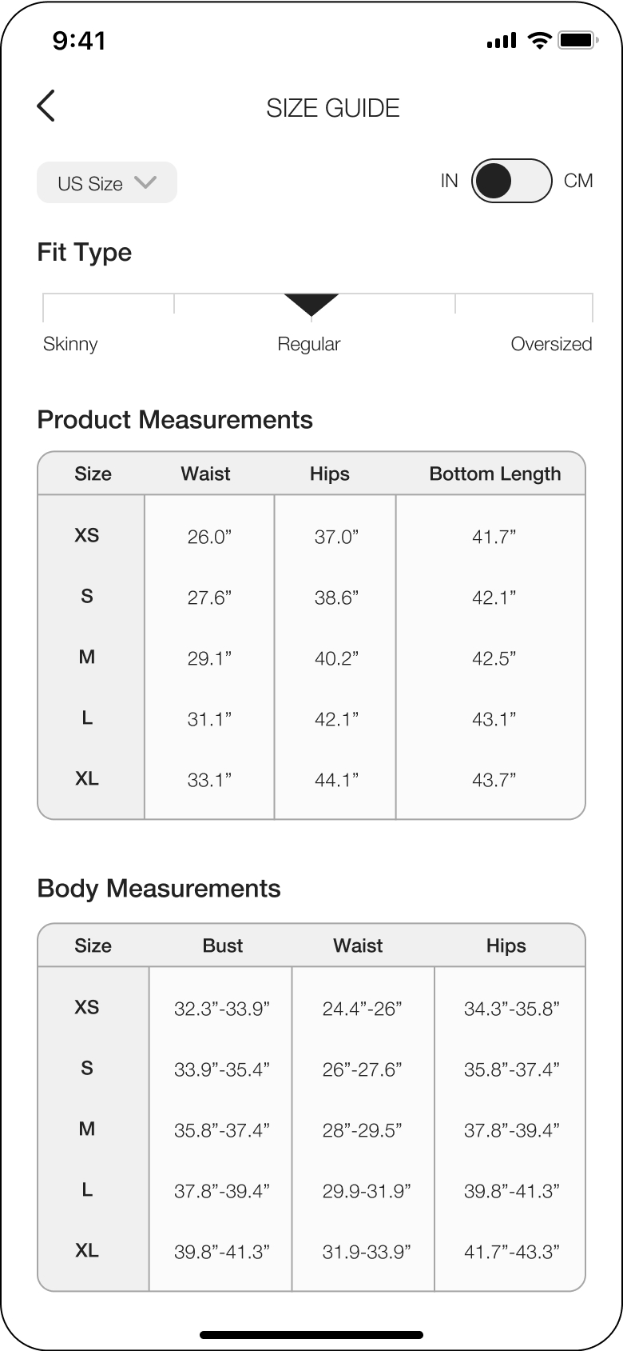Tap the 9:41 clock in status bar
This screenshot has width=623, height=1351.
pyautogui.click(x=79, y=40)
